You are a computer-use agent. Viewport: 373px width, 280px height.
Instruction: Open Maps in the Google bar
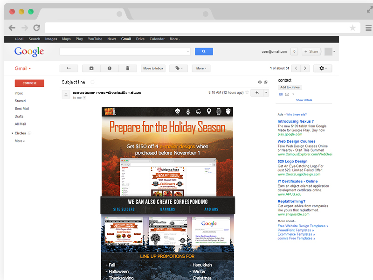pos(66,39)
